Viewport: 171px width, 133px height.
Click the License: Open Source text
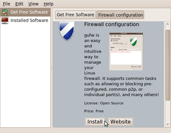(104, 103)
